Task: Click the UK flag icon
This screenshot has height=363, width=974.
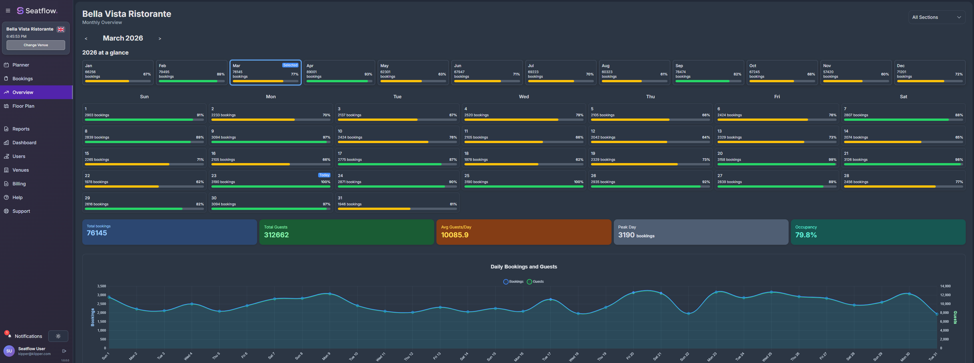Action: [61, 29]
